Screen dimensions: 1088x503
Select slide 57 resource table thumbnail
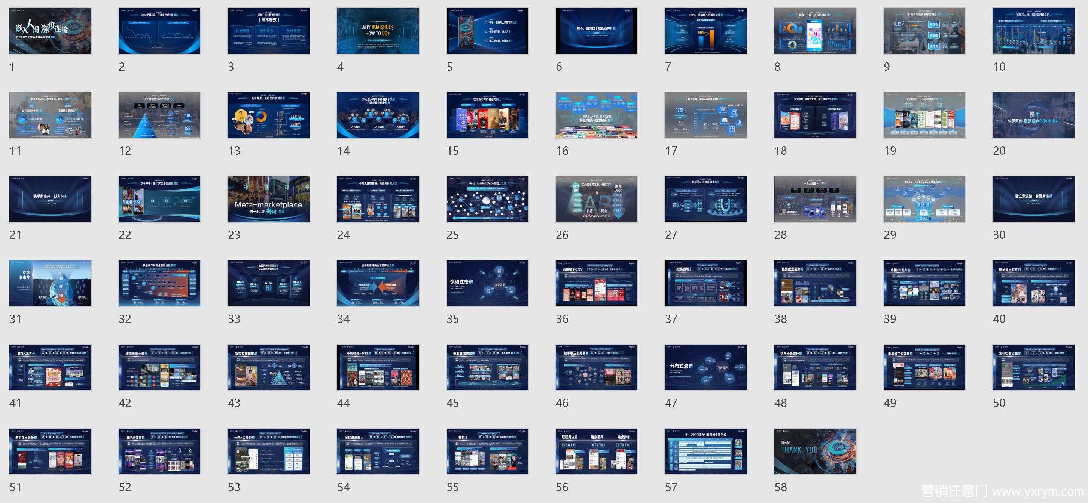706,451
